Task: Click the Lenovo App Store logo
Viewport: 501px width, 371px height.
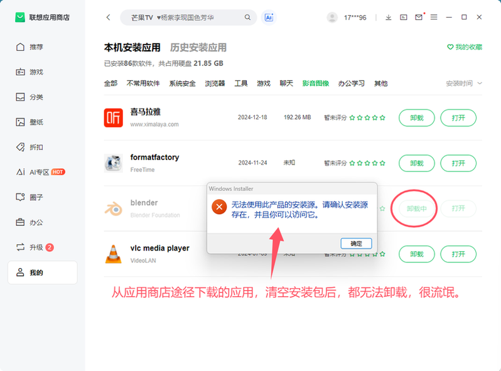Action: pos(20,17)
